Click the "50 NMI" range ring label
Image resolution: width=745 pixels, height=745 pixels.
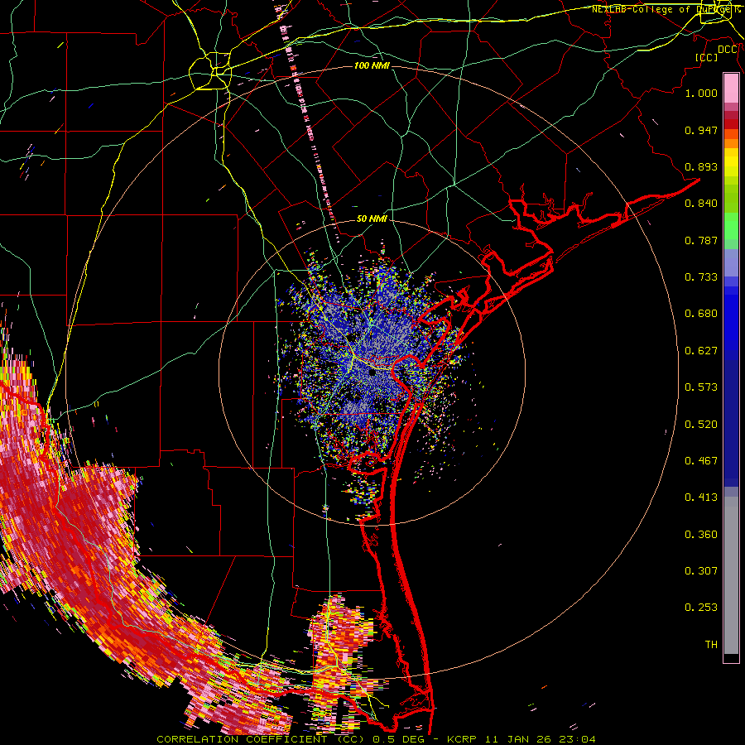[372, 219]
